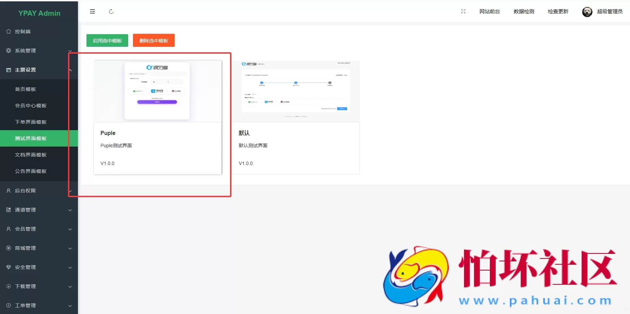Select the Puple template card for activation
Screen dimensions: 630x314
157,118
